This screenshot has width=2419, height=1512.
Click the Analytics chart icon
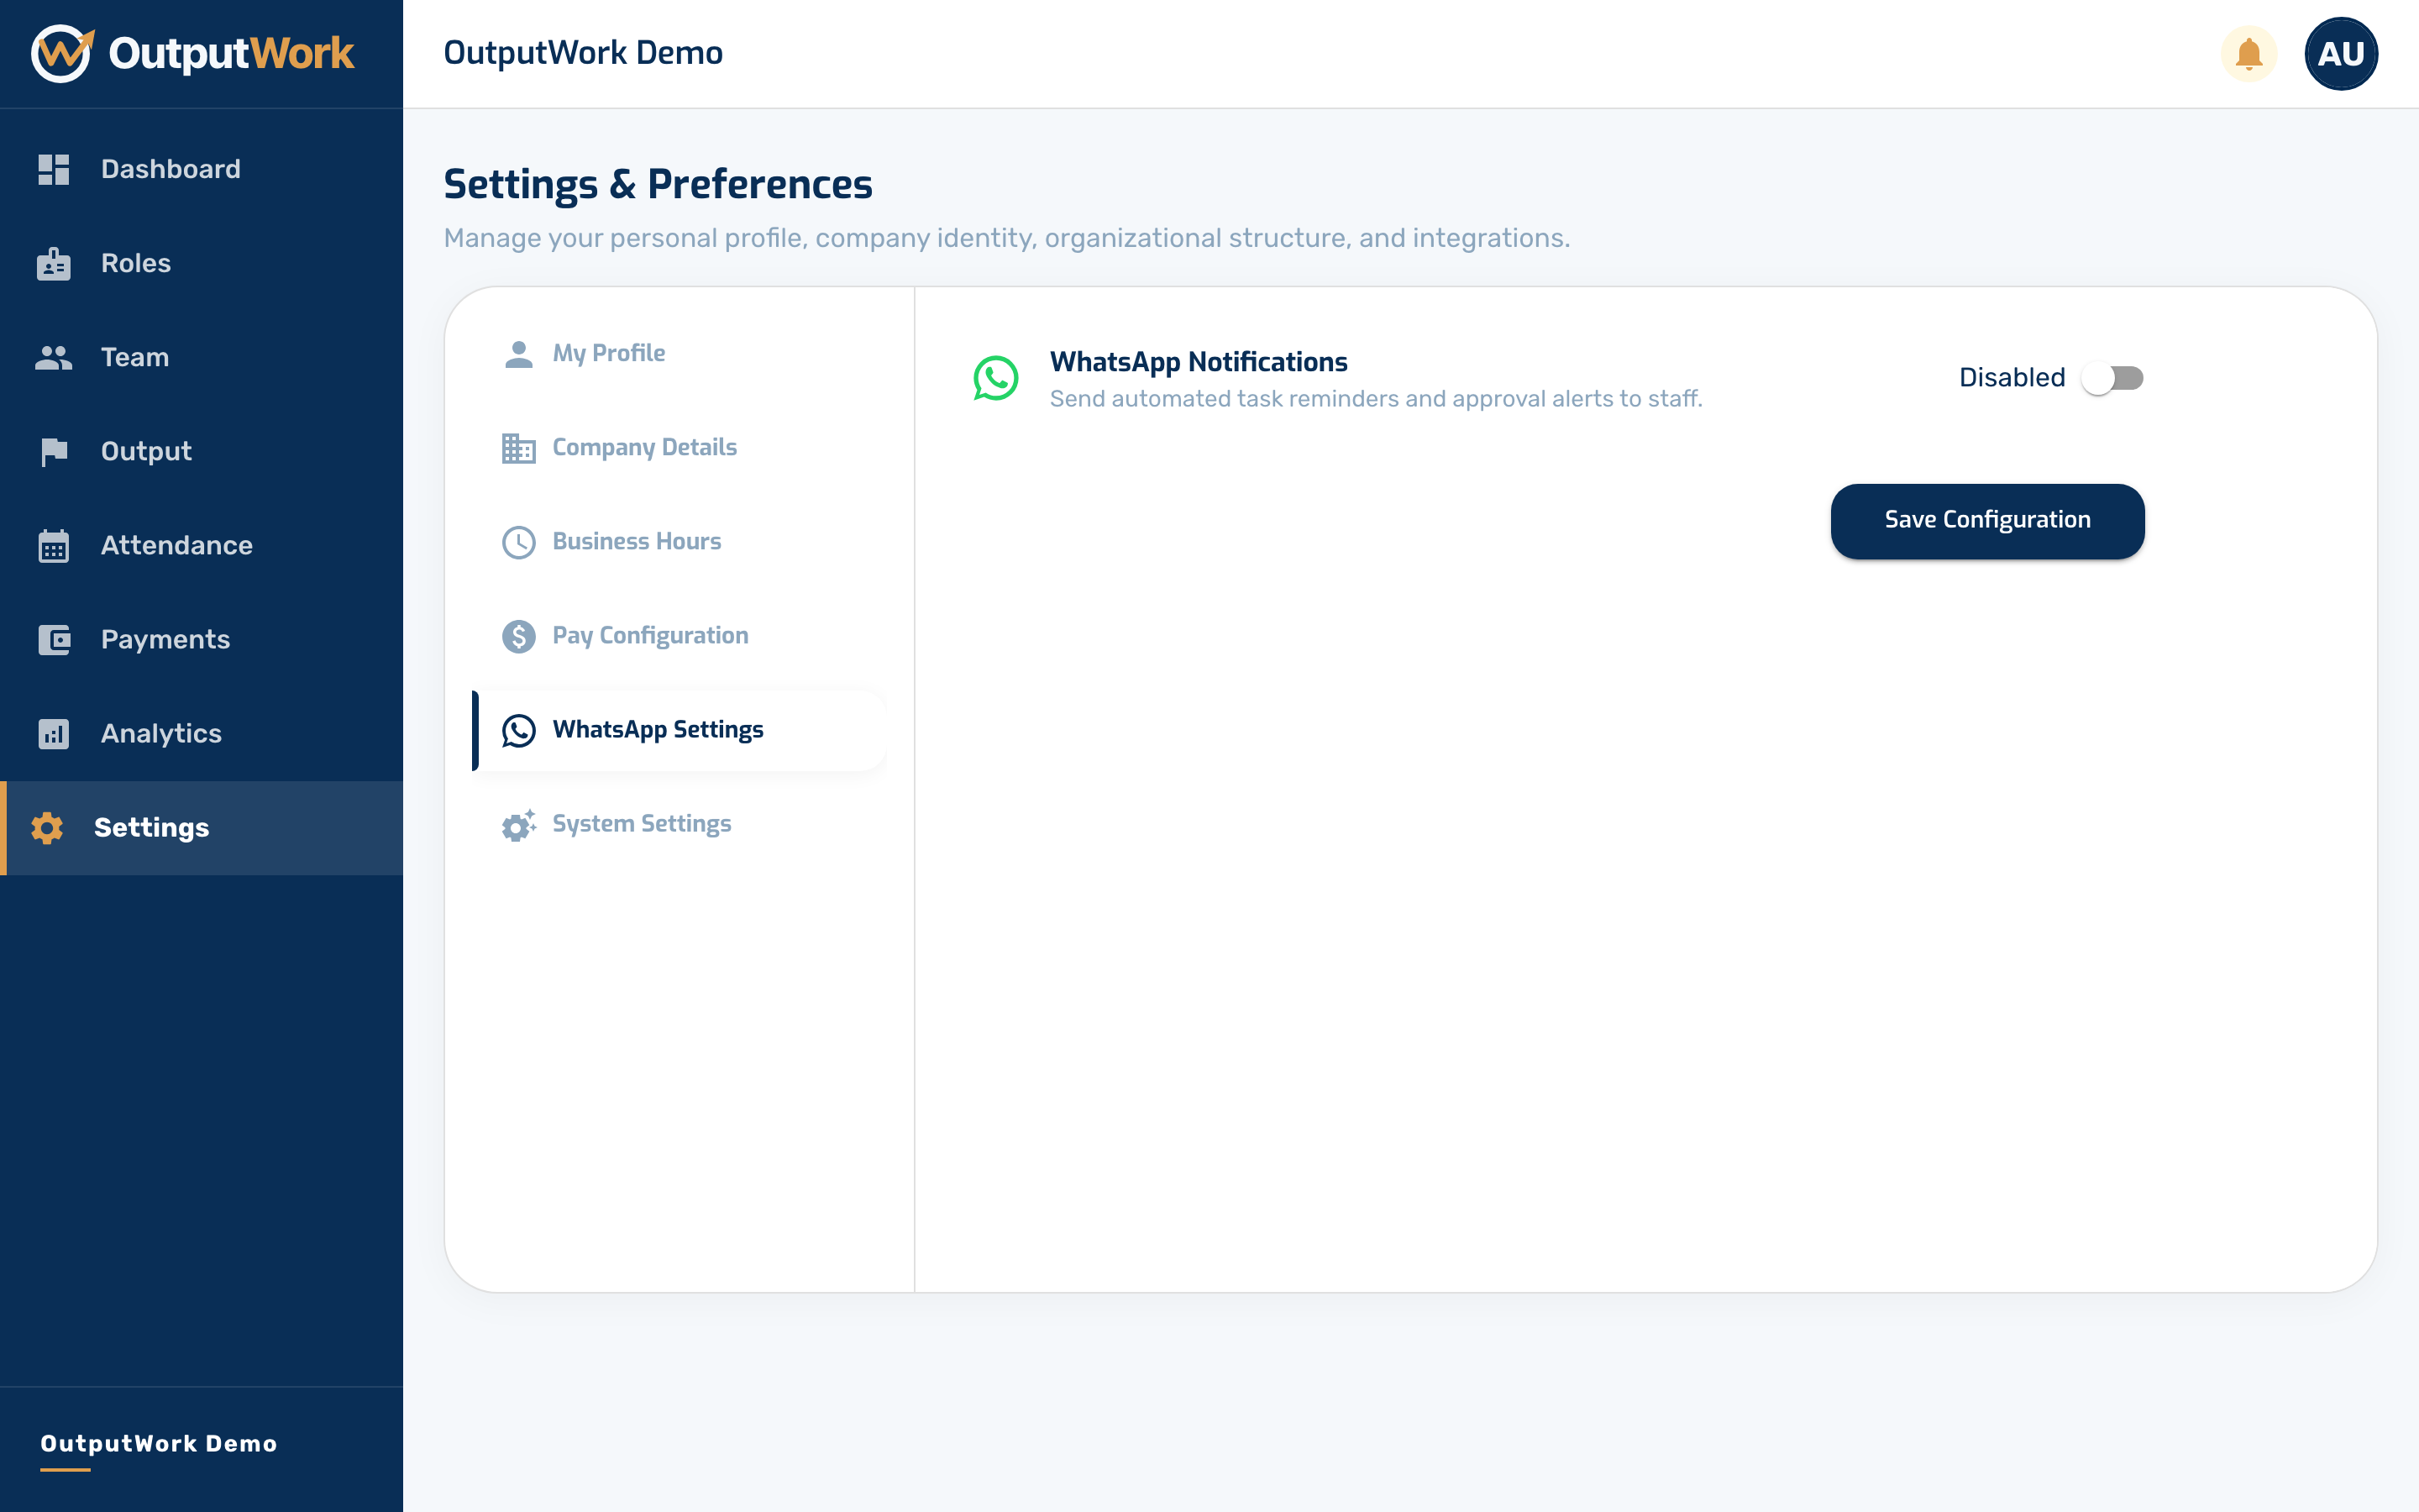pos(54,734)
